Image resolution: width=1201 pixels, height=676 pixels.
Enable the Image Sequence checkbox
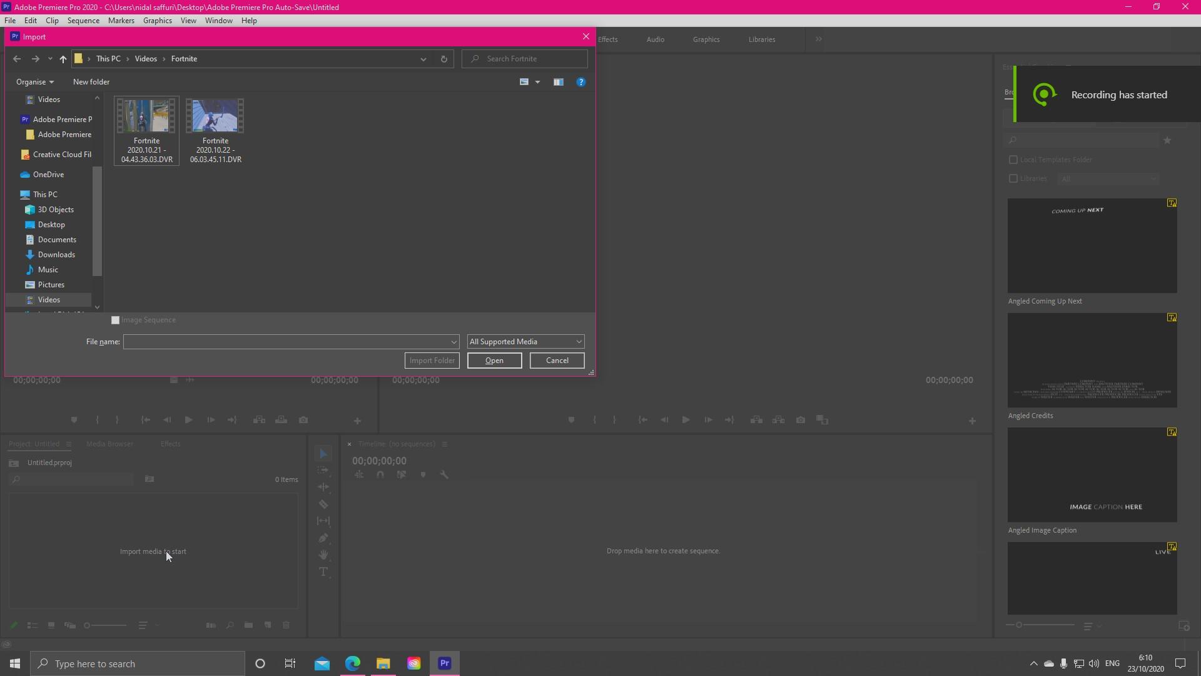115,320
